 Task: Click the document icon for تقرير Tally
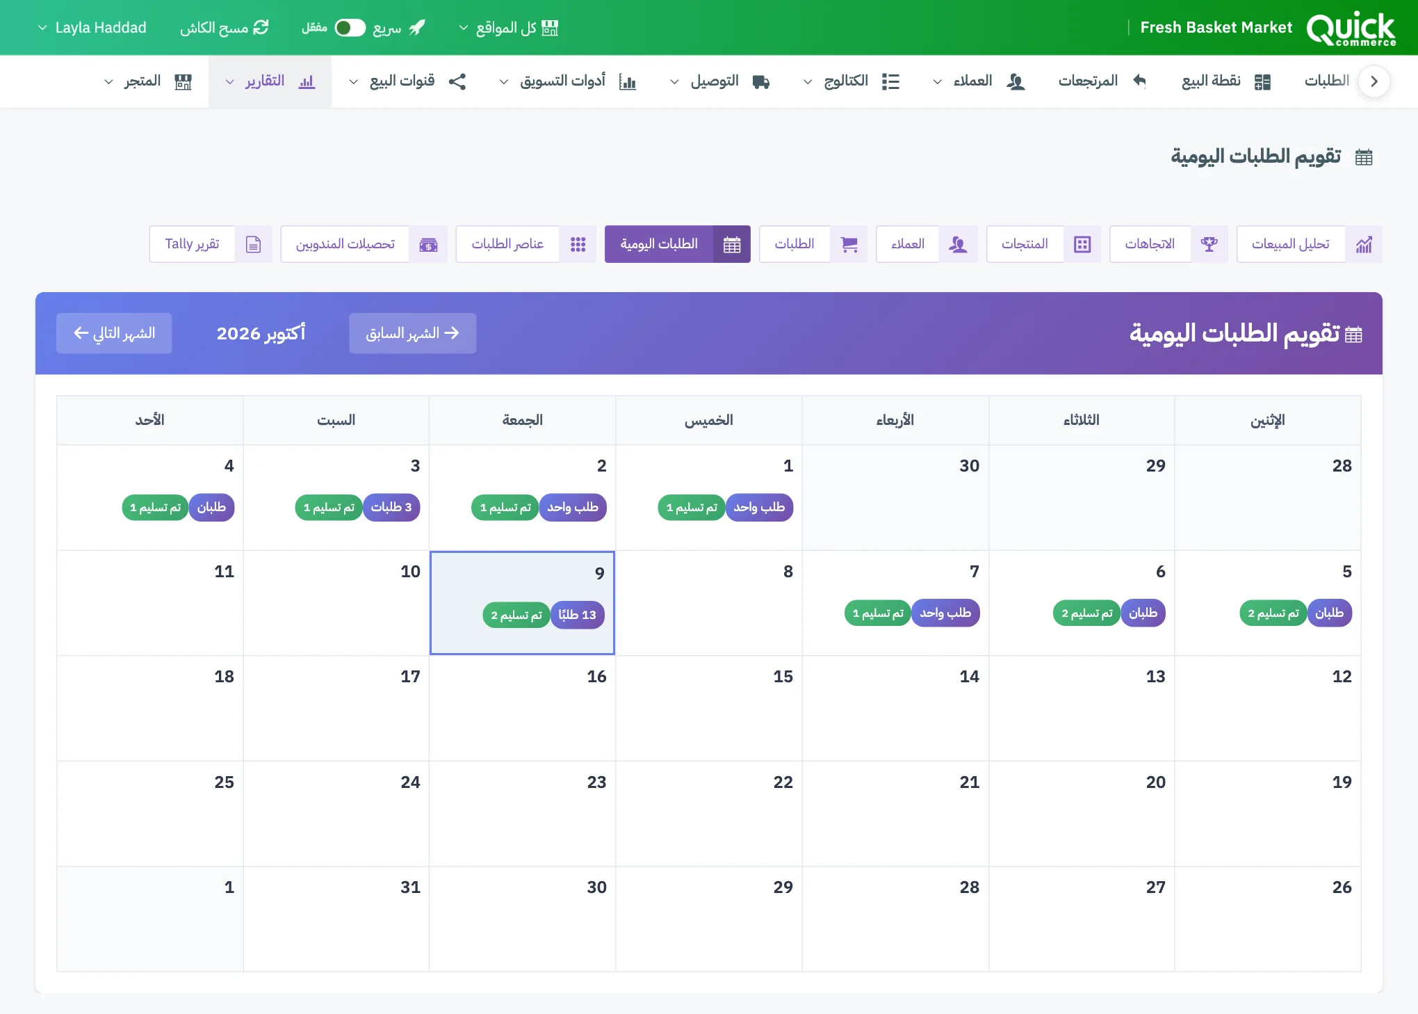[253, 244]
